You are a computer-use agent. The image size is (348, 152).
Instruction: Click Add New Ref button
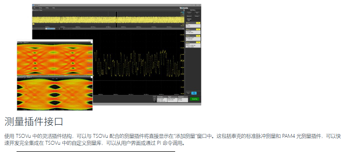pyautogui.click(x=154, y=99)
